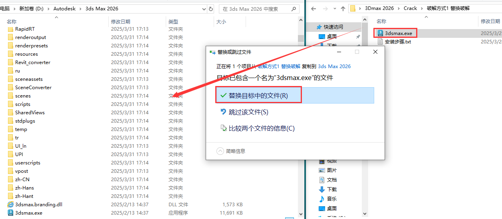Click the Forward arrow in right Explorer window

(325, 8)
